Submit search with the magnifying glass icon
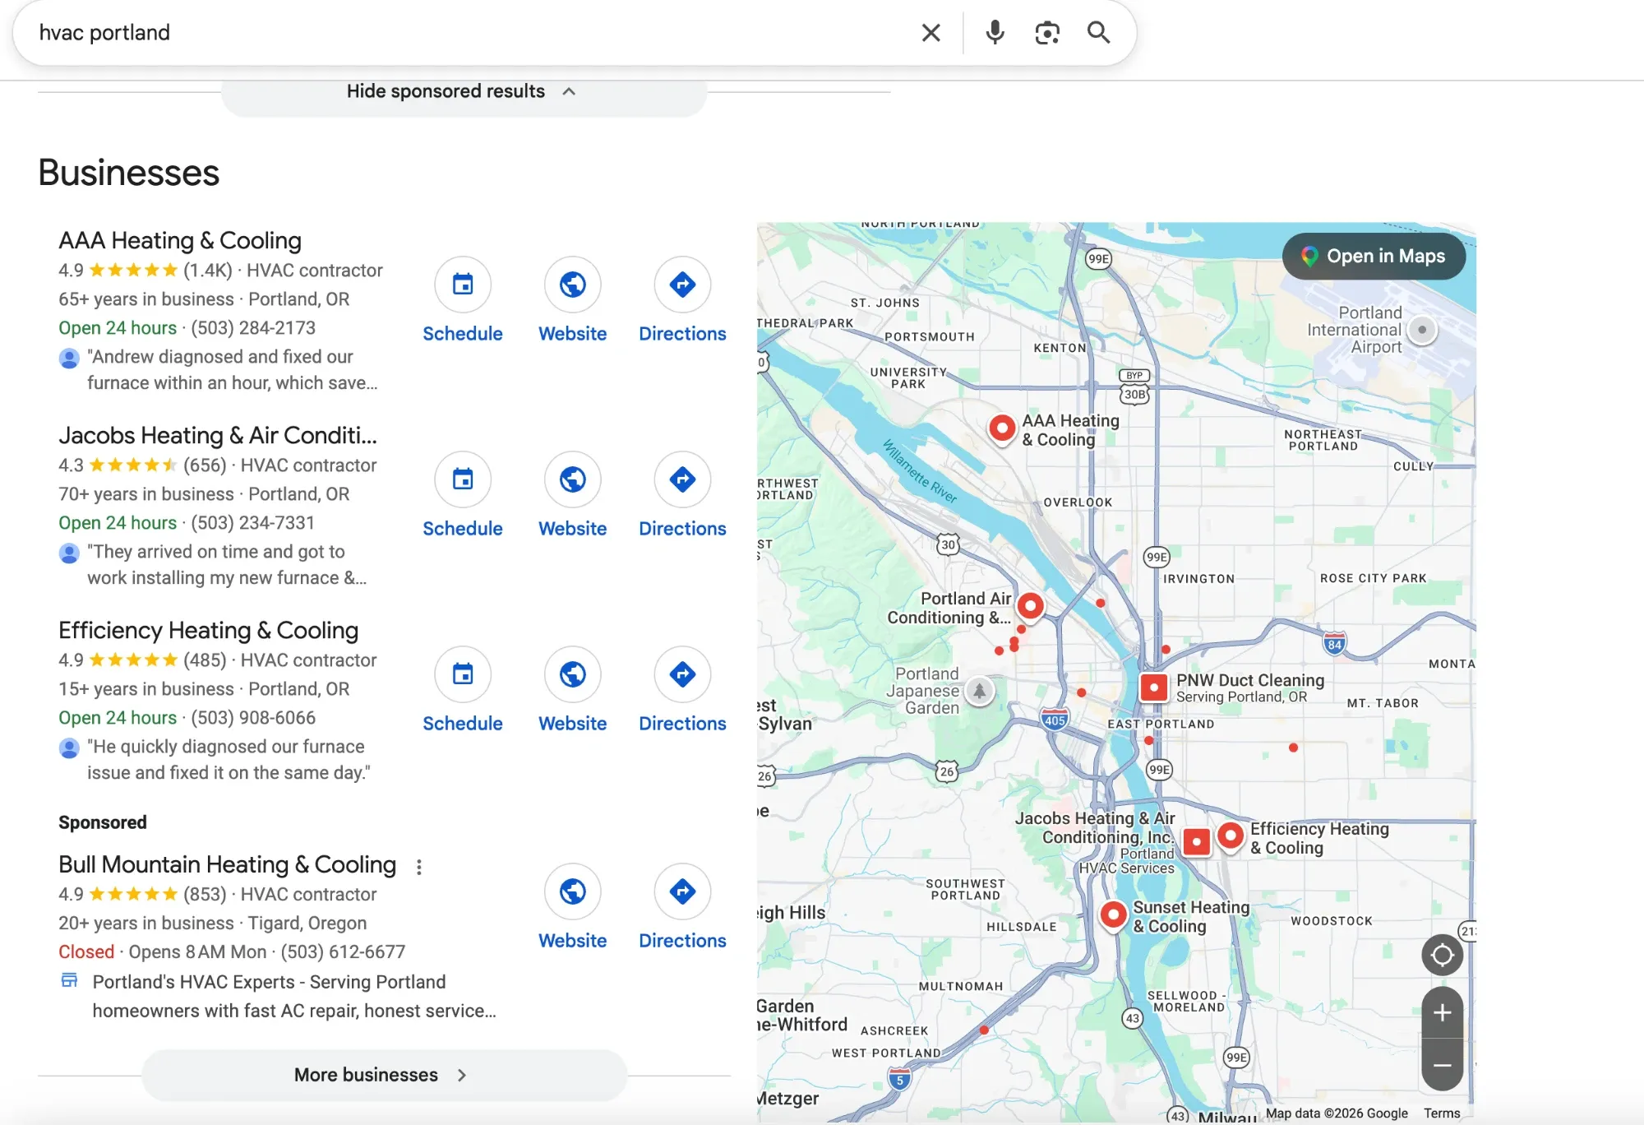The width and height of the screenshot is (1644, 1125). pos(1099,33)
